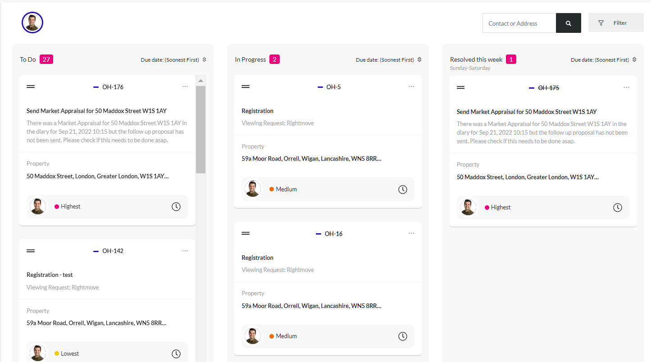
Task: Click the clock icon on OH-16 card
Action: coord(403,336)
